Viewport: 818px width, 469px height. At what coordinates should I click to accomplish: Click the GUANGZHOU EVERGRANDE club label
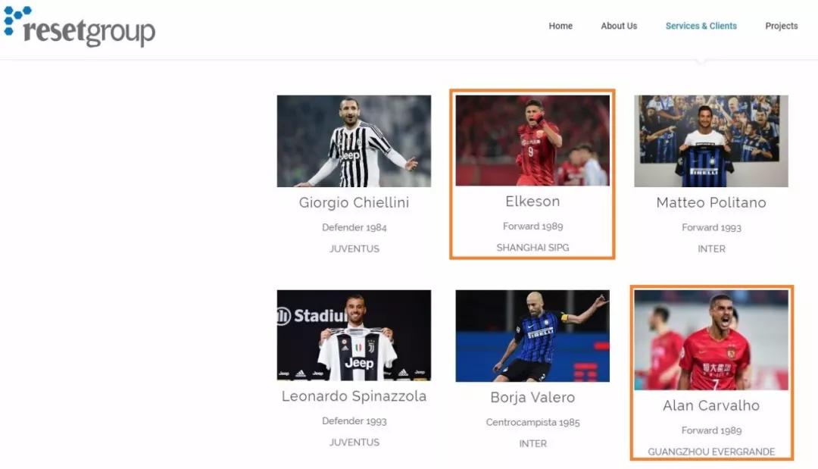point(711,452)
